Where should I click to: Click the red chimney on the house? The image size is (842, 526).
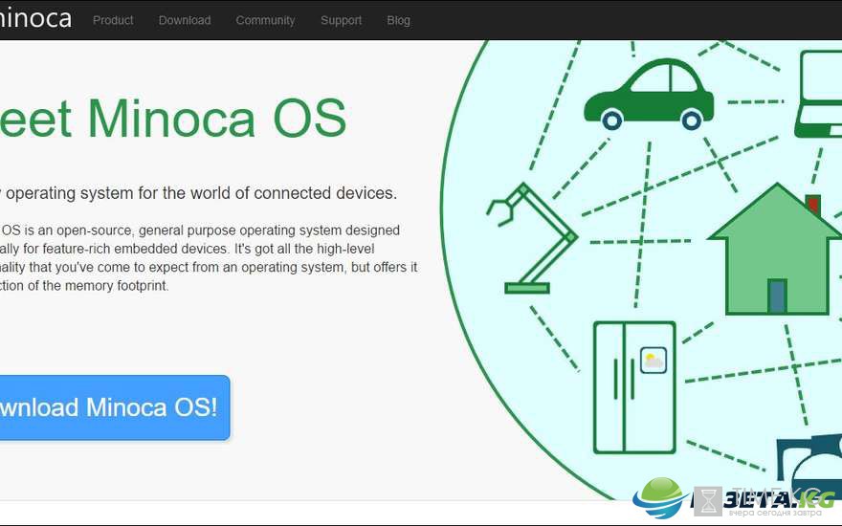tap(813, 204)
